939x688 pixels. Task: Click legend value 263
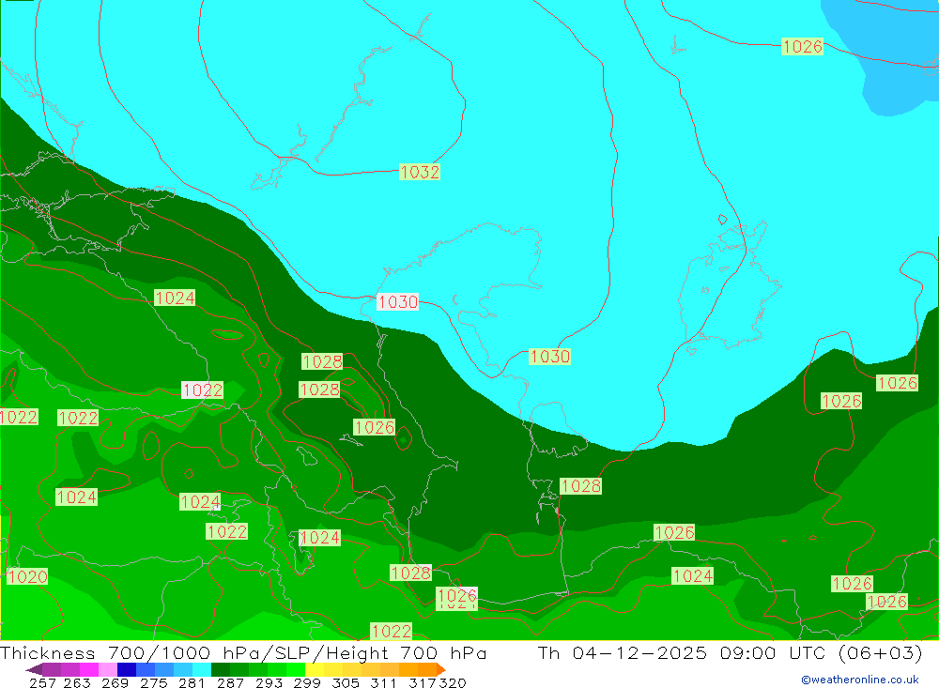(x=77, y=682)
